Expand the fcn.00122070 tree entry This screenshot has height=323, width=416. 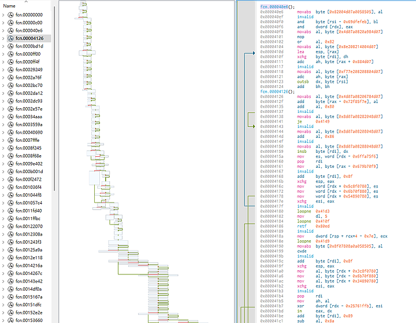3,226
